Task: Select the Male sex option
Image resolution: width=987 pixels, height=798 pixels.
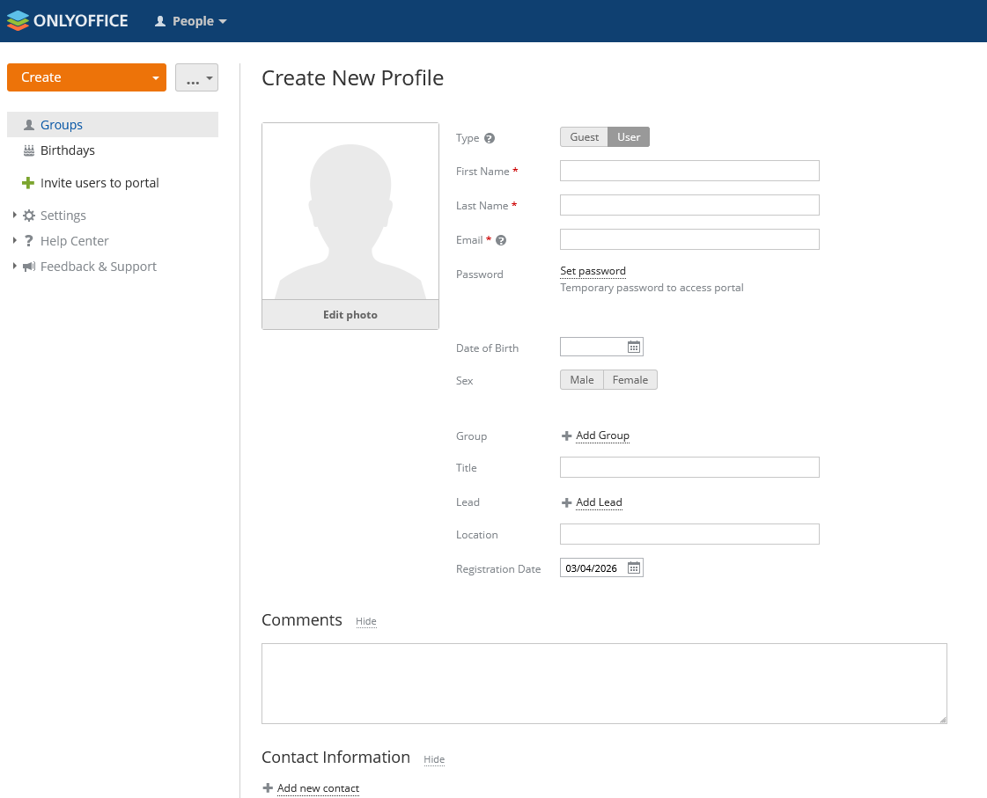Action: click(582, 380)
